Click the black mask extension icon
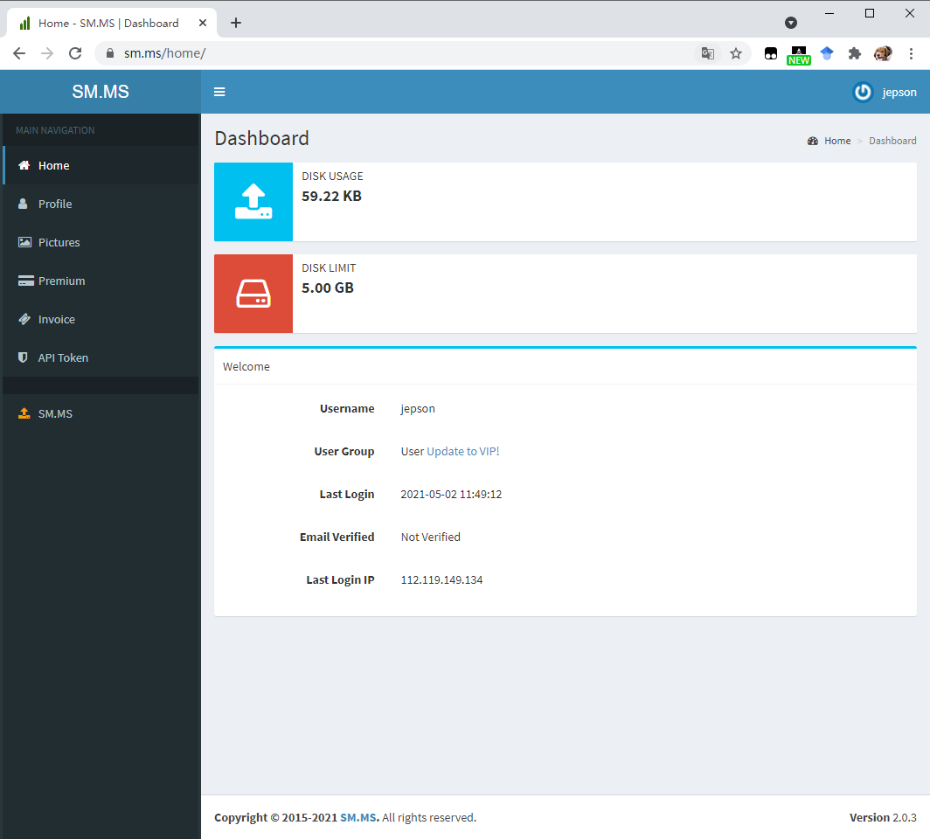 click(770, 53)
